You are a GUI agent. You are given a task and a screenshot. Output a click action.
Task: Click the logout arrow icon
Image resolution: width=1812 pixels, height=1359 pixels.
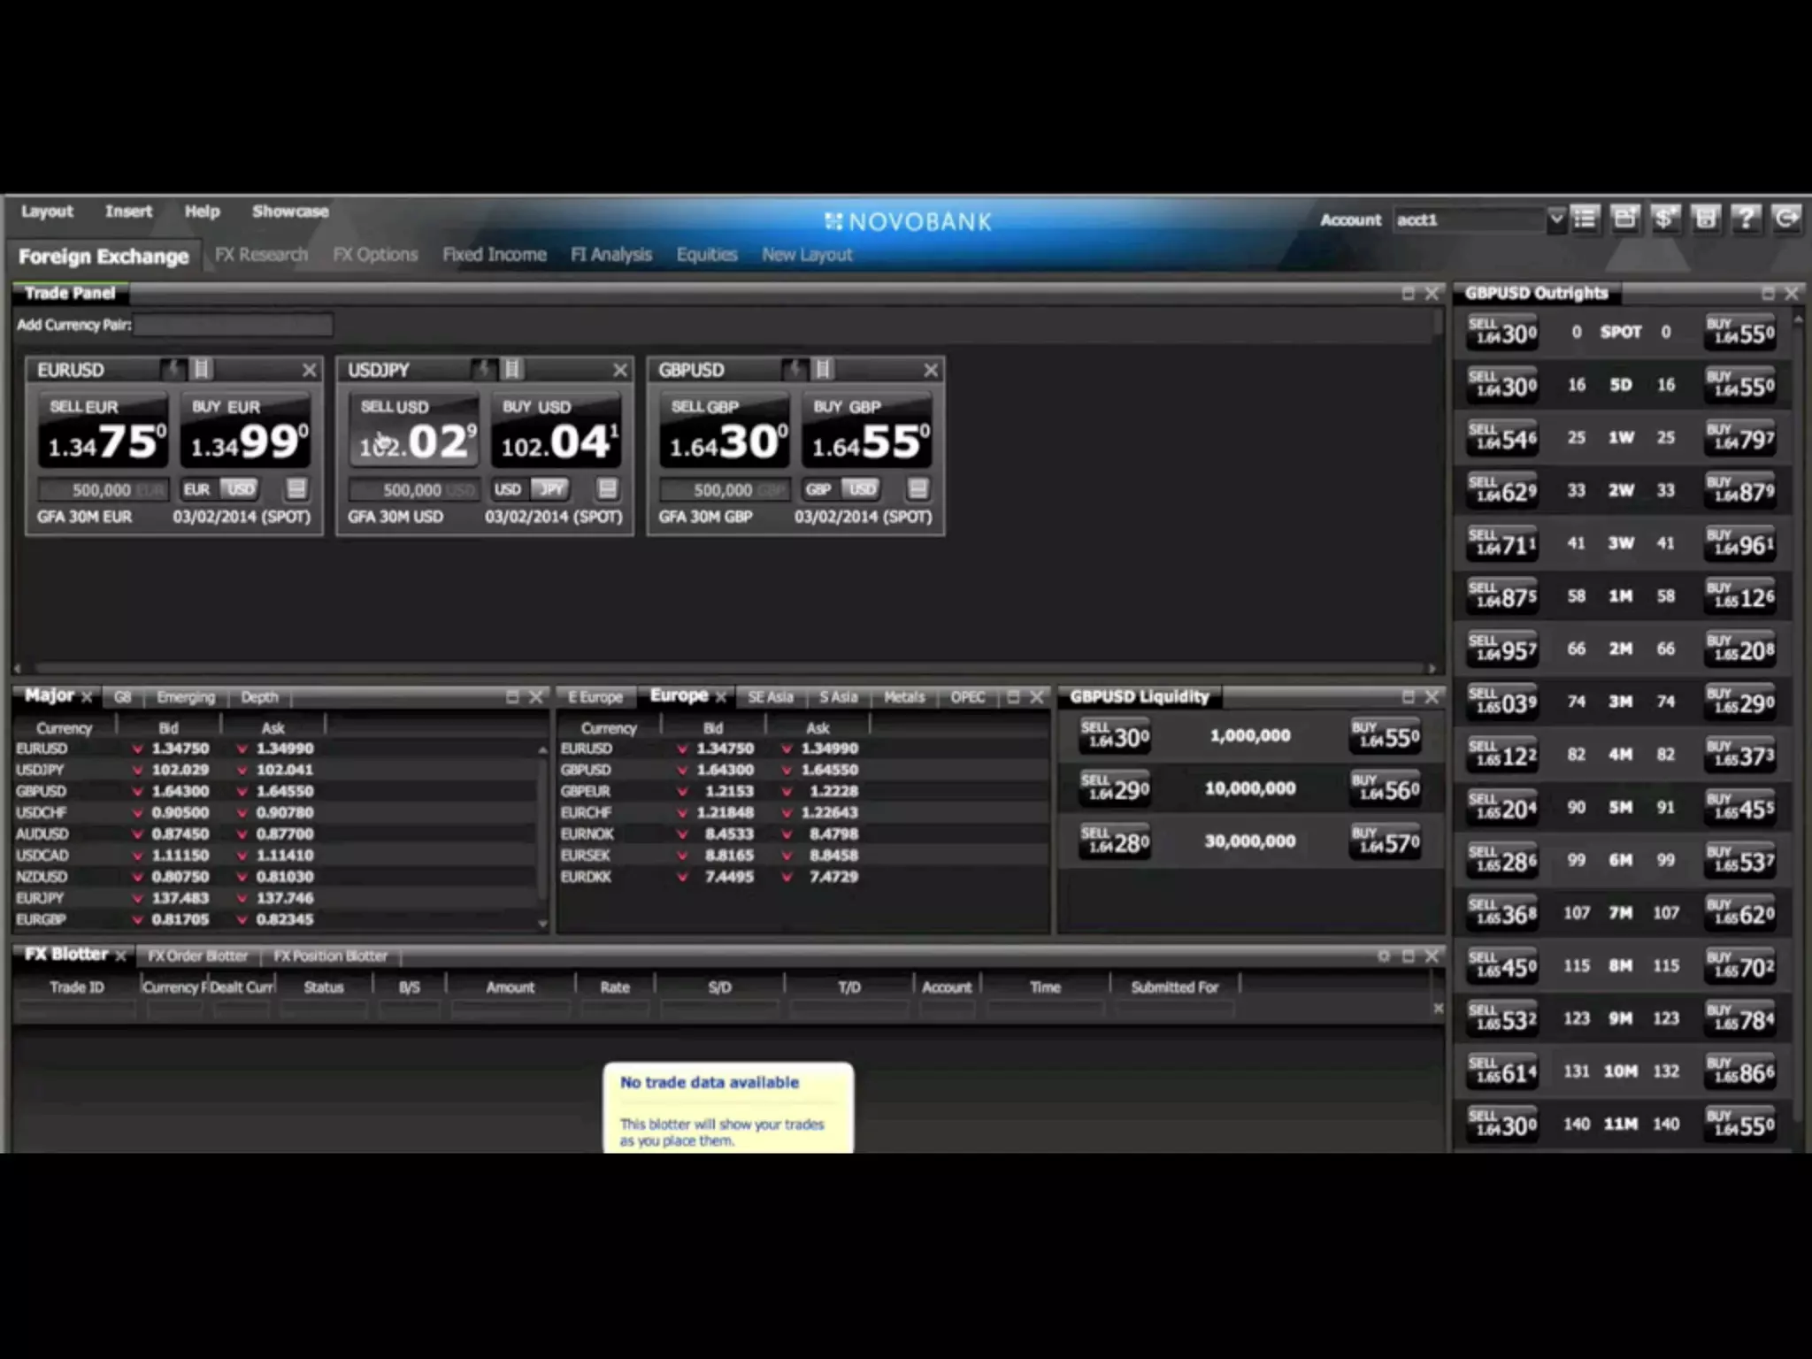coord(1786,219)
